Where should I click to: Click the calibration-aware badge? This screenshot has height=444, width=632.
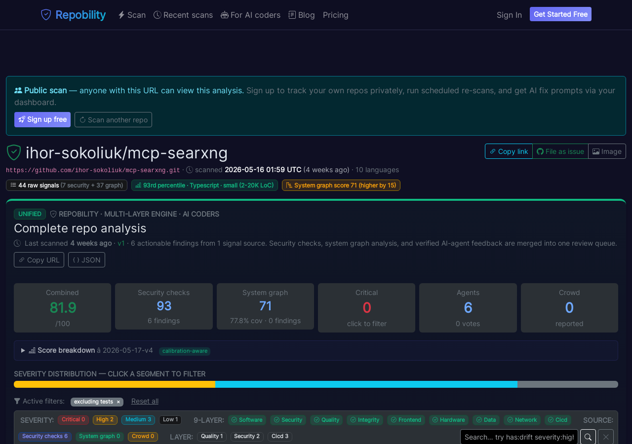[185, 351]
